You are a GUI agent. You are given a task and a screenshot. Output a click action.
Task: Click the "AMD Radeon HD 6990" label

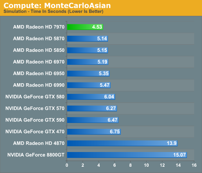click(x=39, y=85)
